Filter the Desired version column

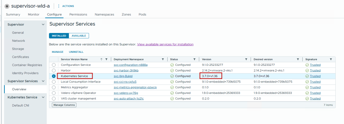pyautogui.click(x=298, y=59)
